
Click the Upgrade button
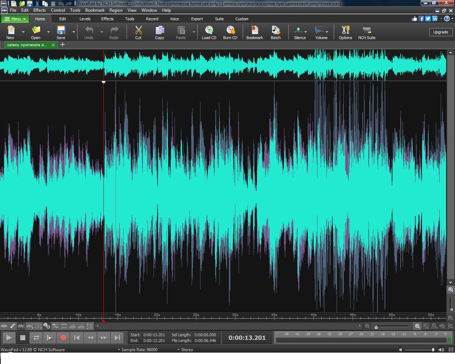[x=440, y=32]
